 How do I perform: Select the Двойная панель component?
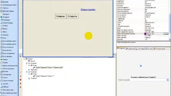[7, 11]
